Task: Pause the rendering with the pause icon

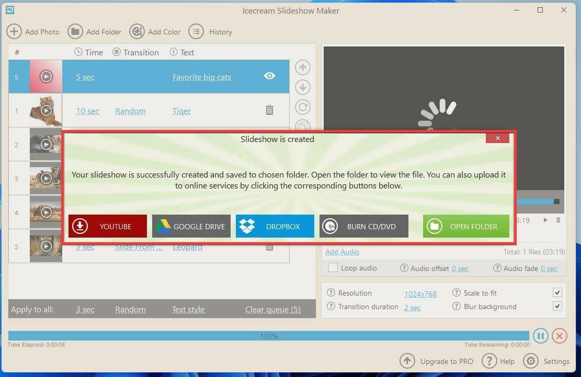Action: pos(541,336)
